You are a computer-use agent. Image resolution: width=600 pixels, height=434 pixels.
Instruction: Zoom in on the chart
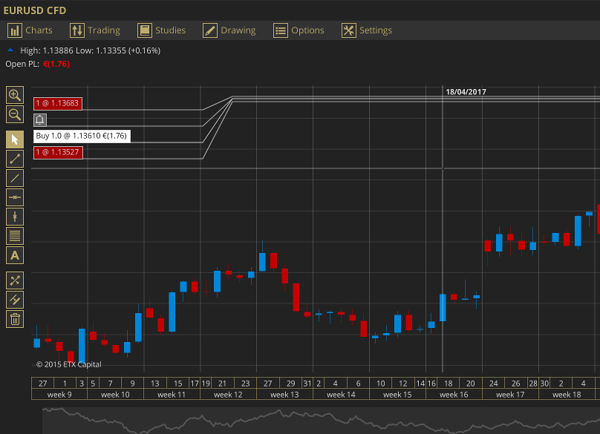tap(15, 95)
